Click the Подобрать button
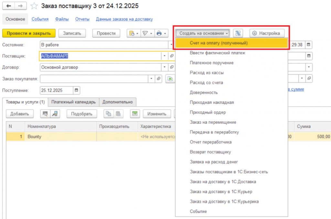 click(82, 114)
